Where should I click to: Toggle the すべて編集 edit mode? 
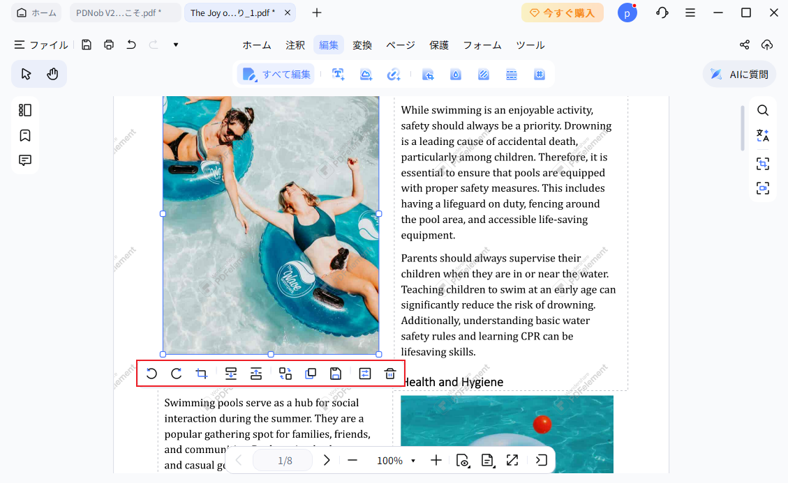click(x=276, y=74)
